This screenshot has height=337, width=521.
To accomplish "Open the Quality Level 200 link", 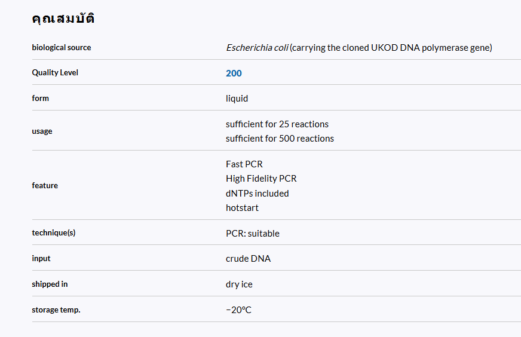I will pyautogui.click(x=234, y=73).
